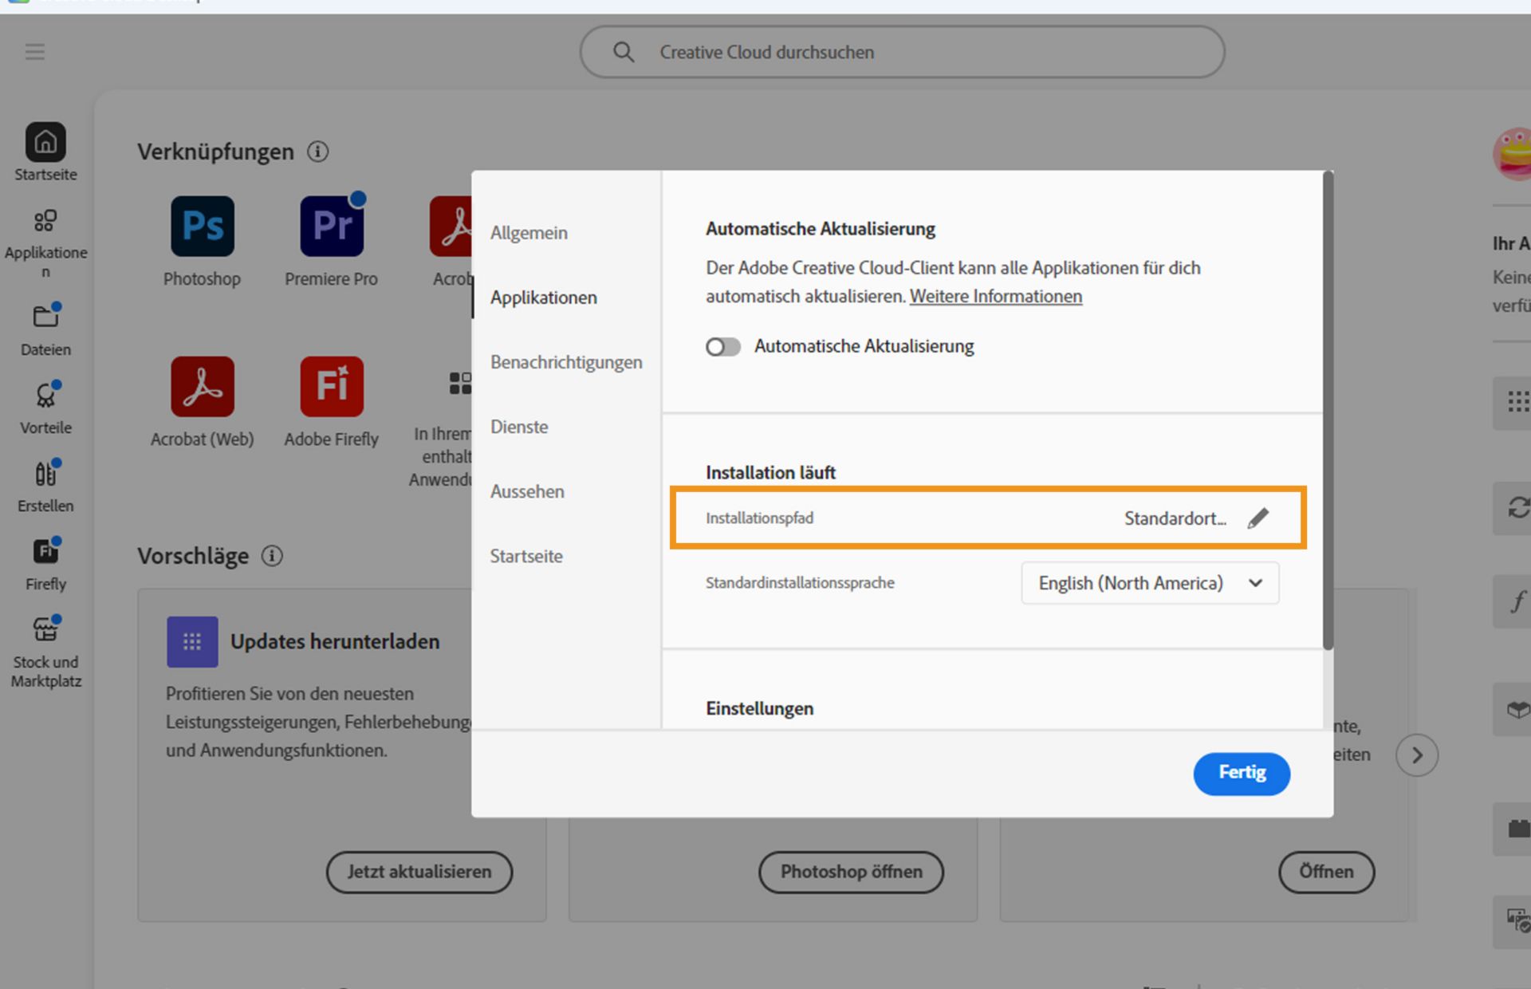Open the Aussehen settings tab
Screen dimensions: 1531x989
coord(527,491)
